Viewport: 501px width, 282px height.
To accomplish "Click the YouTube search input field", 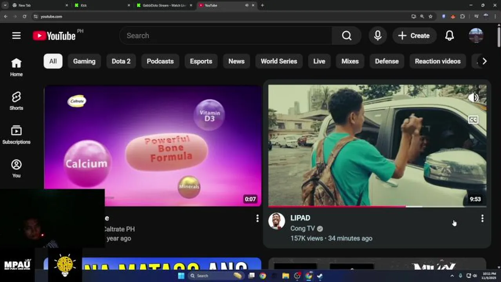I will [226, 36].
